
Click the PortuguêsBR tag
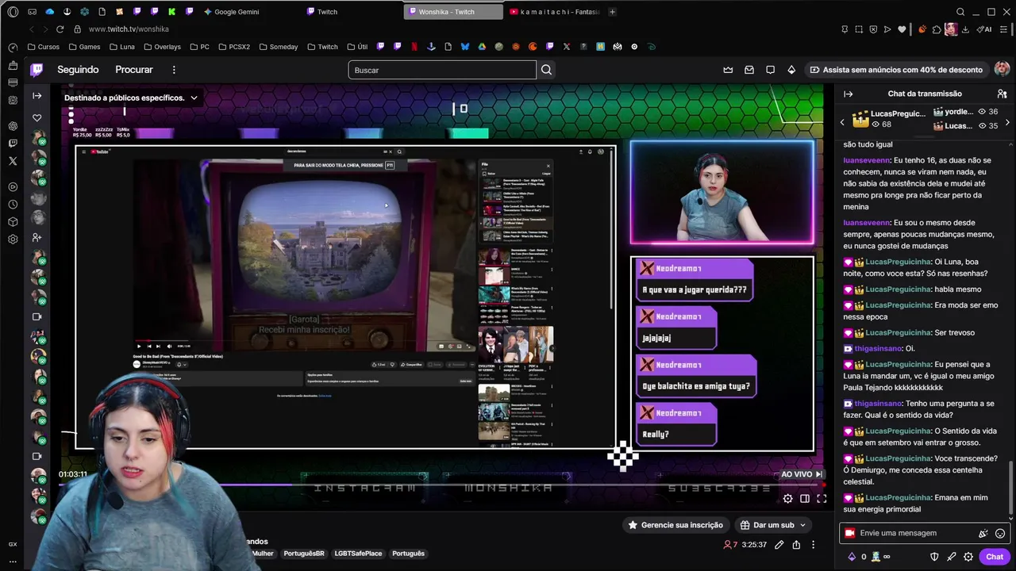click(304, 554)
